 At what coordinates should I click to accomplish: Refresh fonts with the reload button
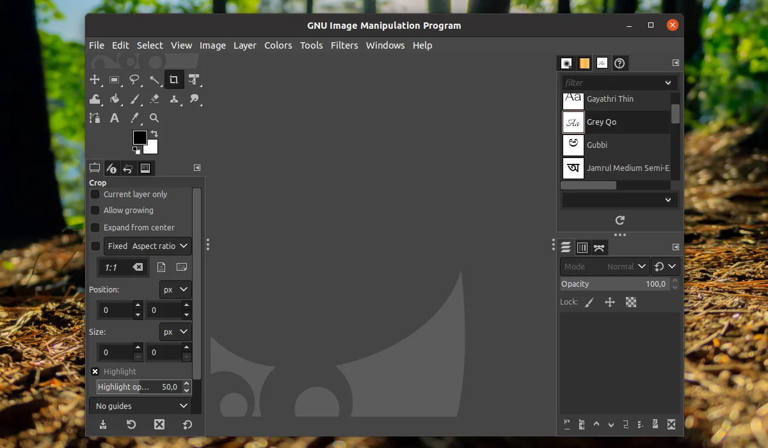[x=619, y=220]
